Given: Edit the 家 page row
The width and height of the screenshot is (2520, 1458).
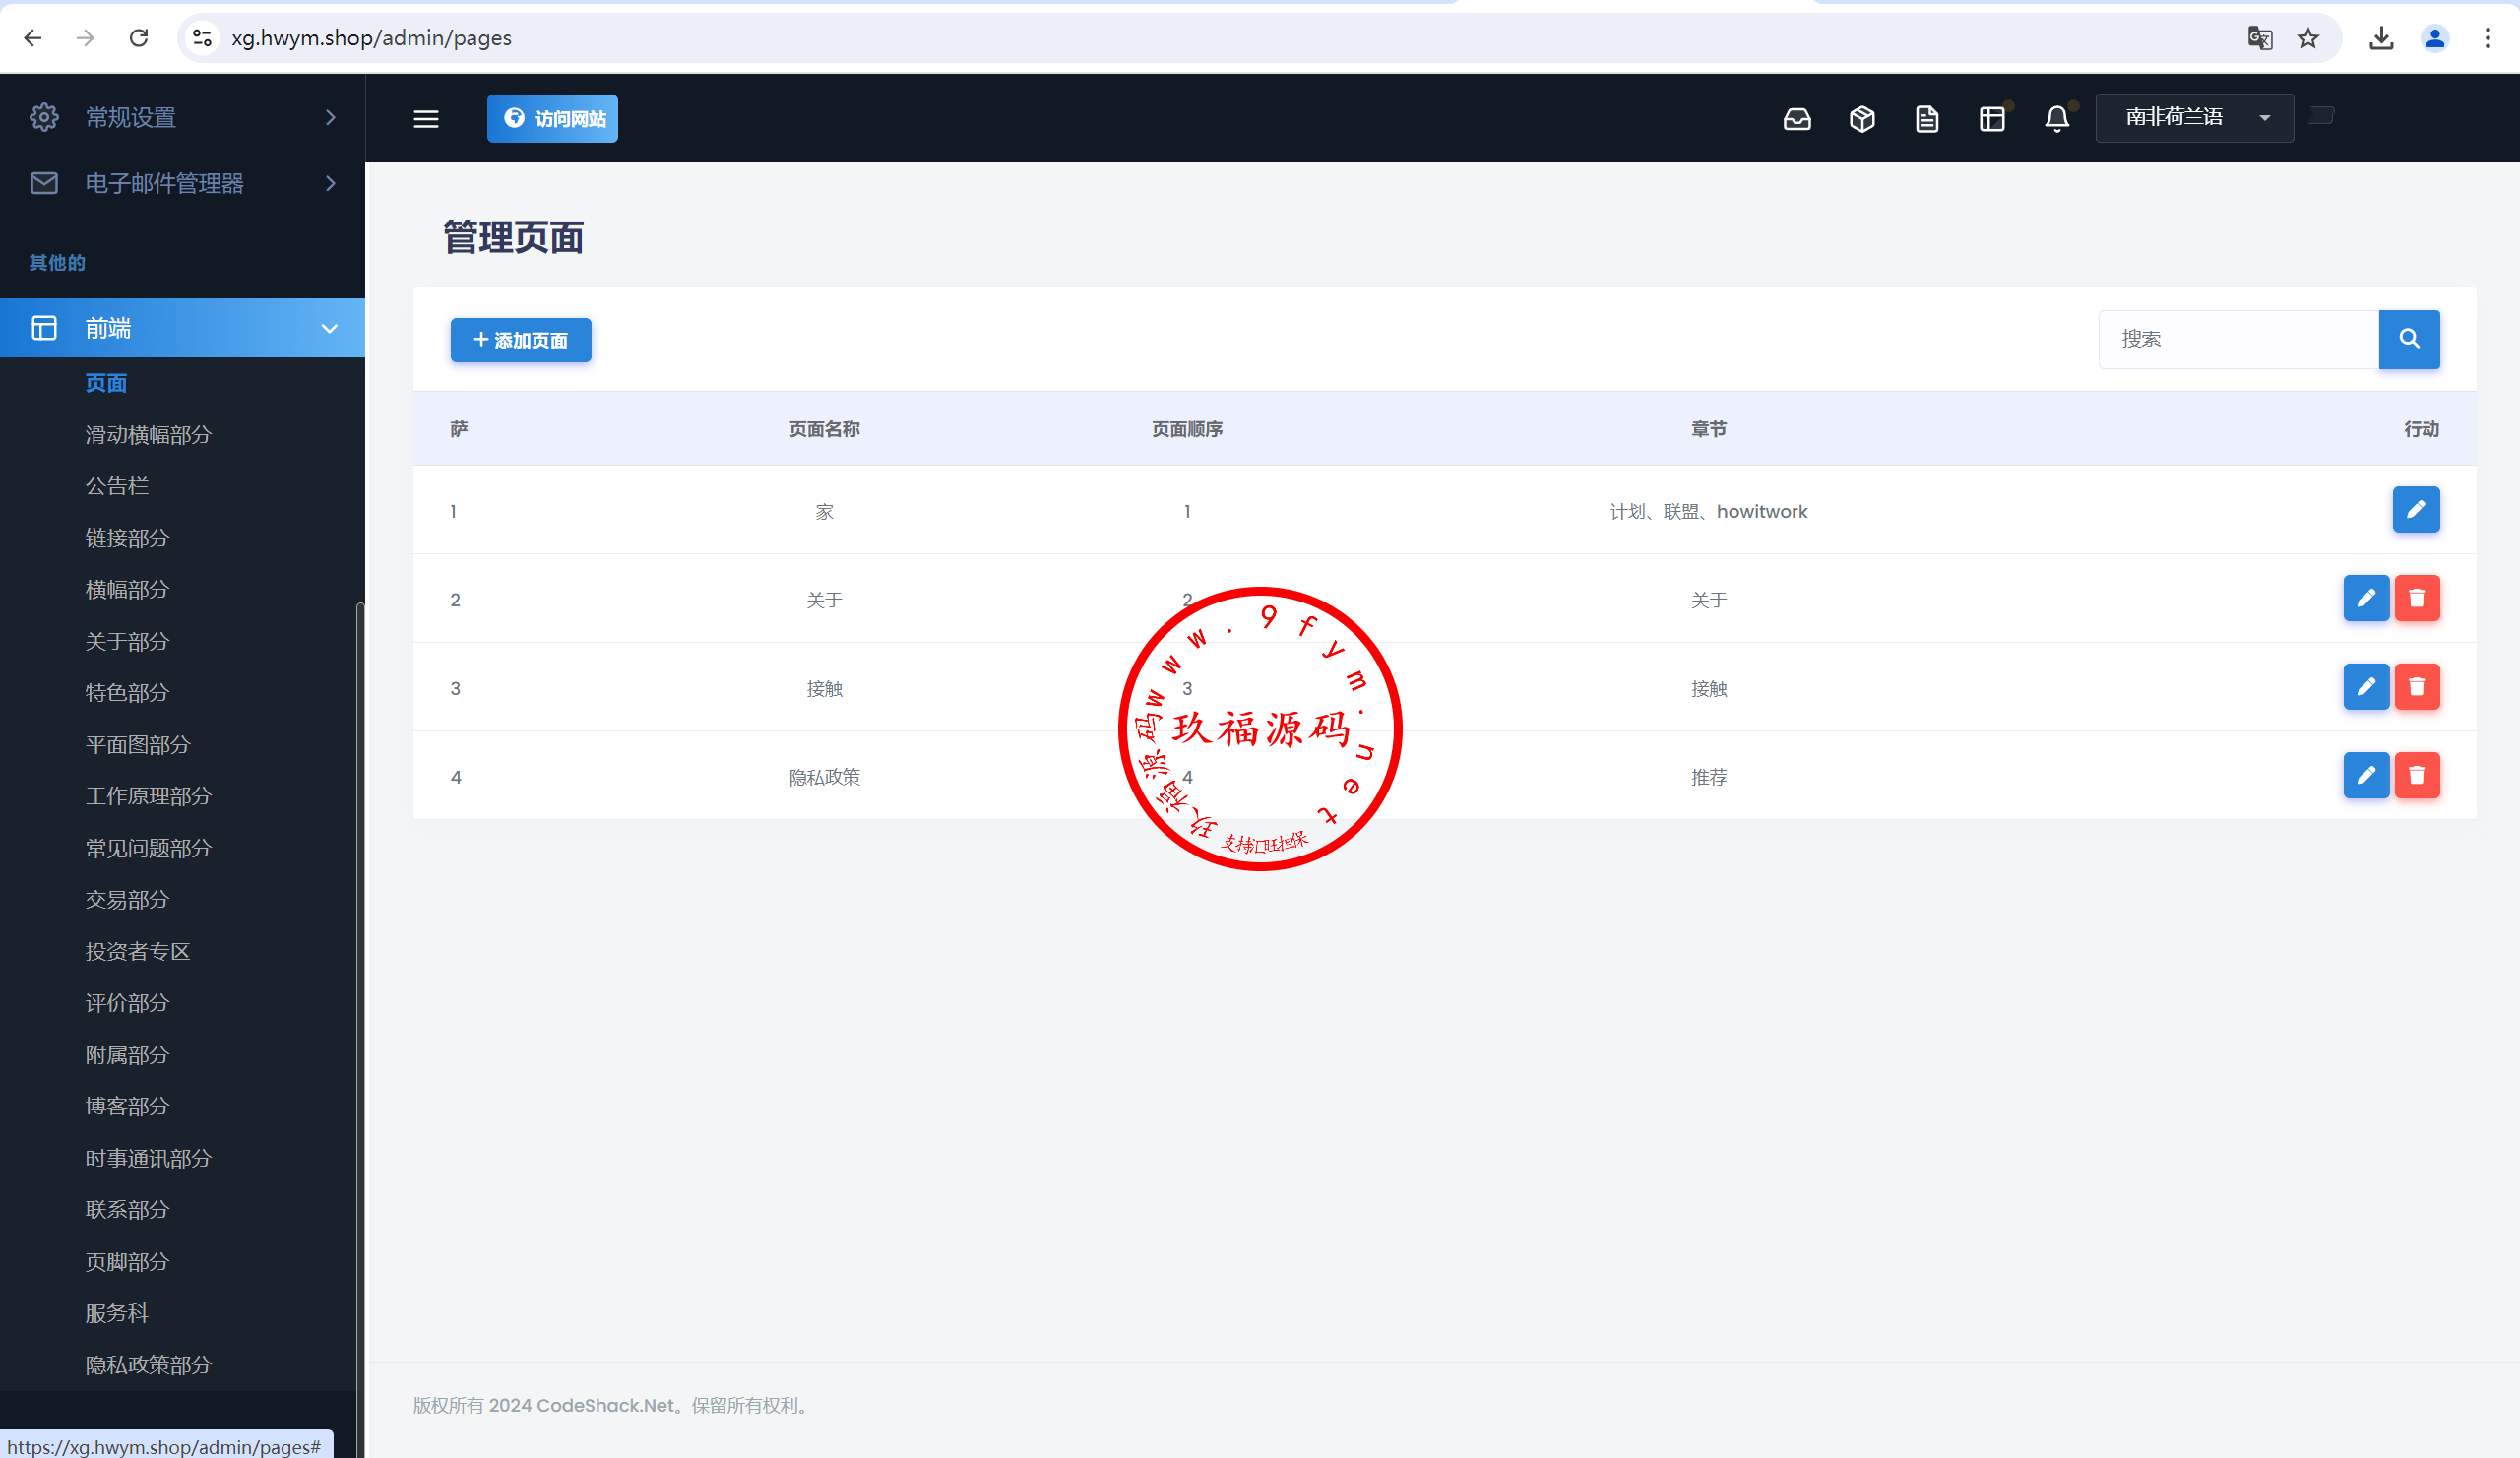Looking at the screenshot, I should coord(2416,510).
